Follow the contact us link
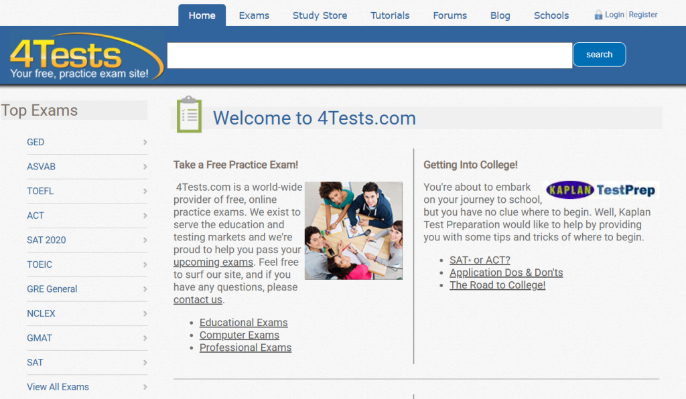 click(198, 300)
